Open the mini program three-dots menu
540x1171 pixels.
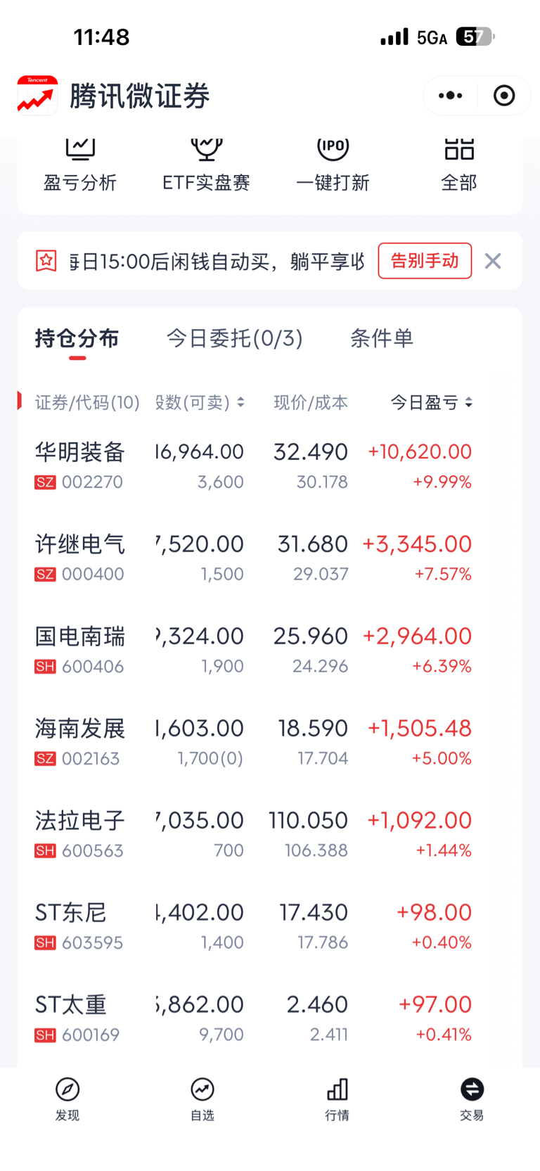[450, 96]
